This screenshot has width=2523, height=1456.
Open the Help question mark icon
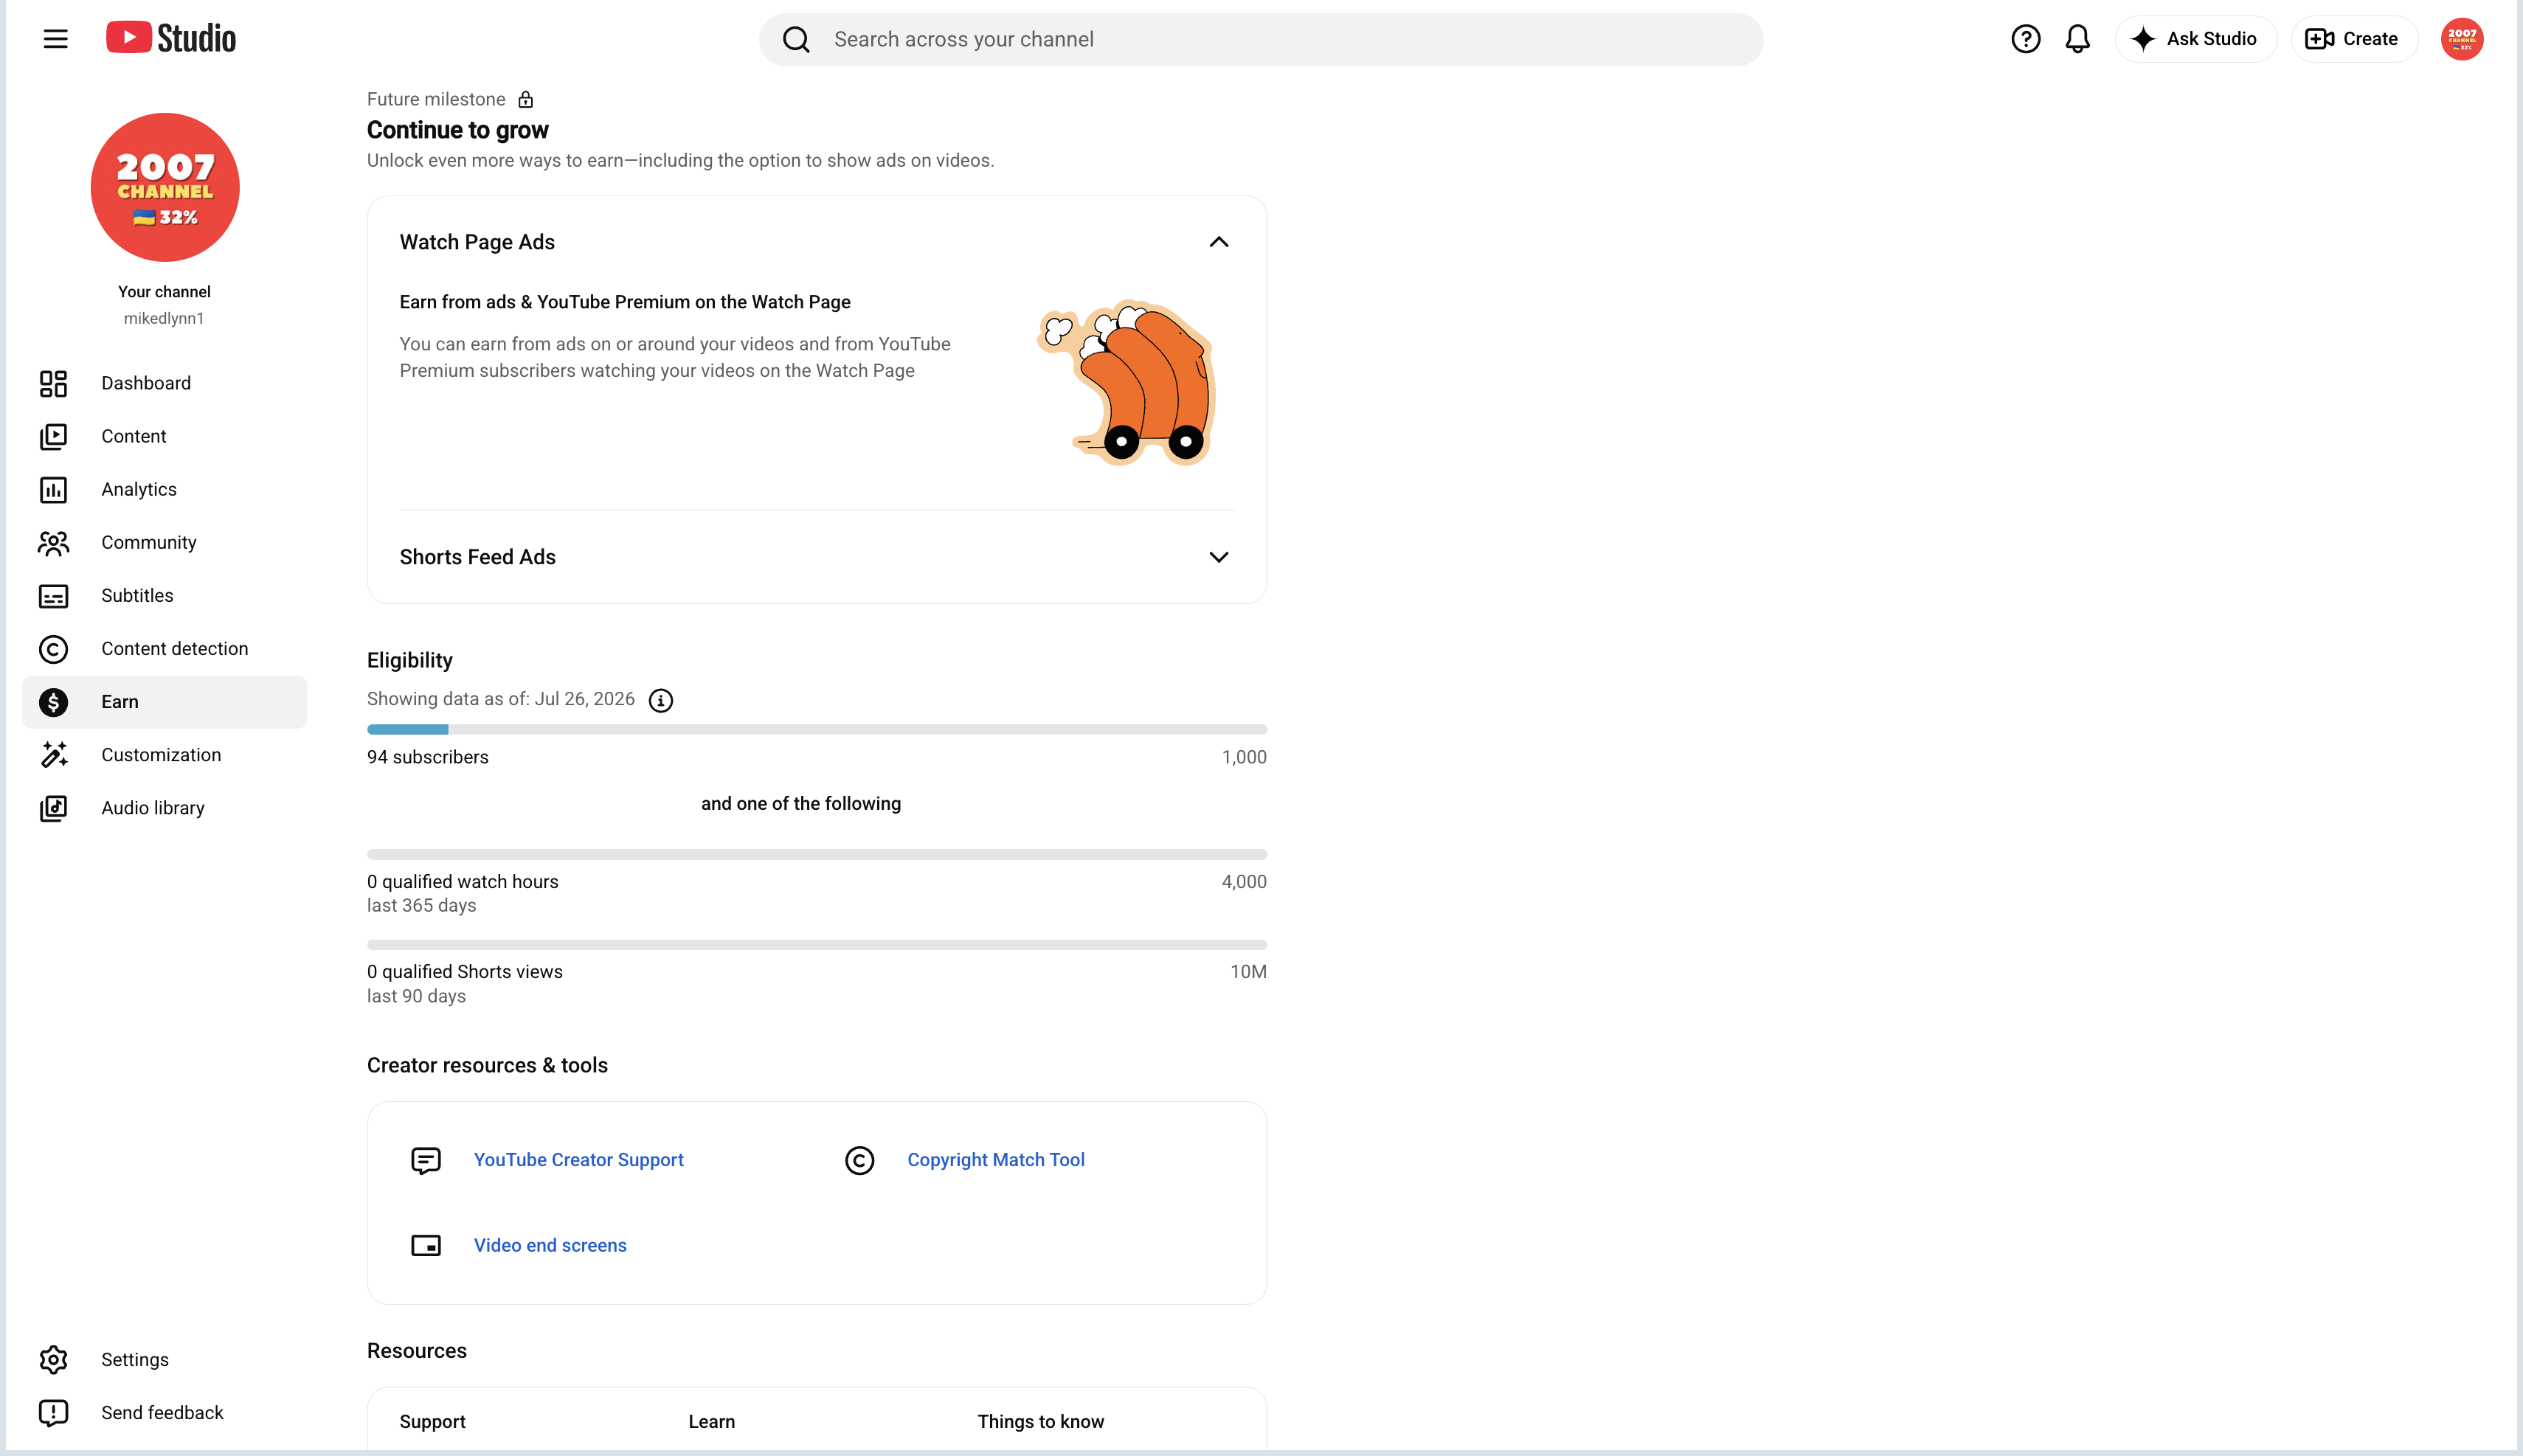click(2025, 39)
